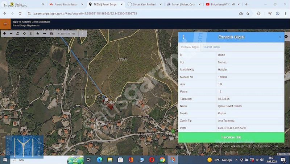The image size is (290, 164).
Task: Close the Öznitelik Bilgisi panel
Action: click(x=280, y=37)
